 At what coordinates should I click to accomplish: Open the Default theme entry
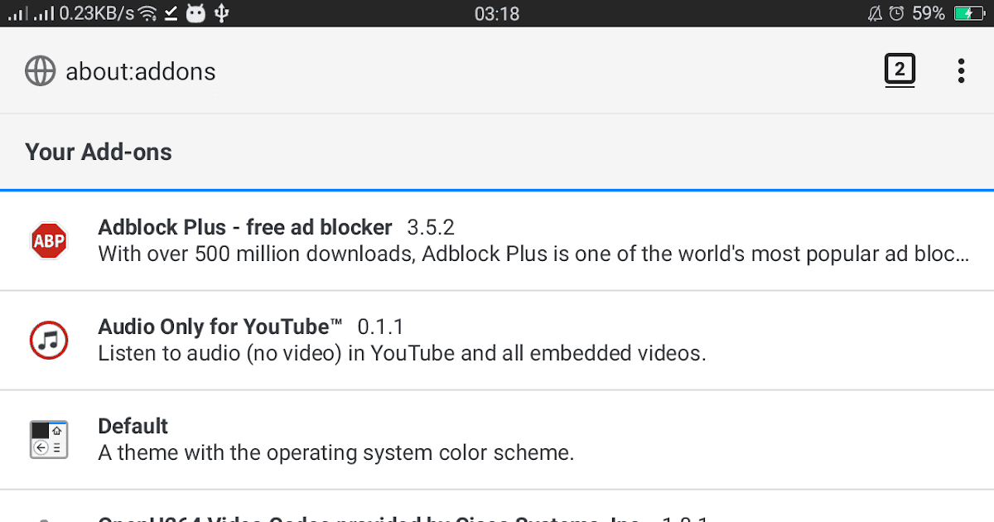point(497,440)
